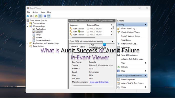The width and height of the screenshot is (175, 98).
Task: Click the System log icon
Action: coord(34,38)
